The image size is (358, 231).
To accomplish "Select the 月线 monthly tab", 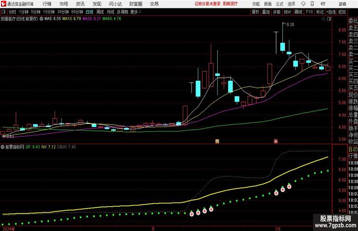I will [110, 12].
